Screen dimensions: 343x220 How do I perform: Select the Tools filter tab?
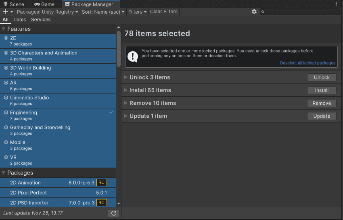point(20,20)
